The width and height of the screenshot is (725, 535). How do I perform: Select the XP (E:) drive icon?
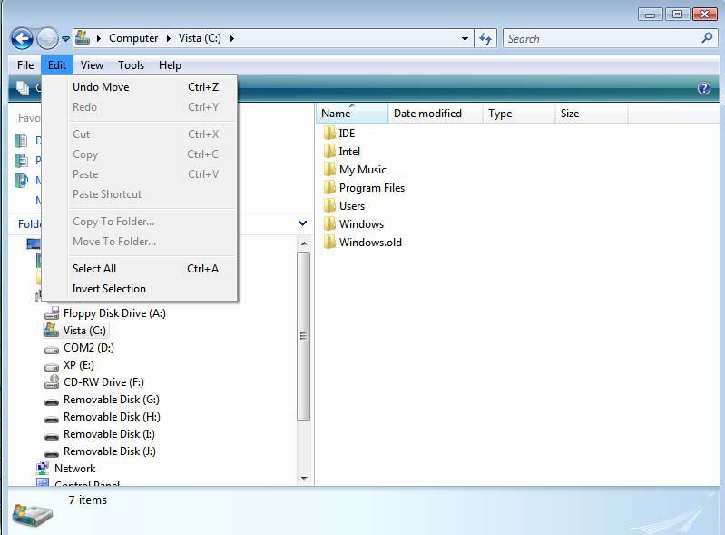[52, 367]
